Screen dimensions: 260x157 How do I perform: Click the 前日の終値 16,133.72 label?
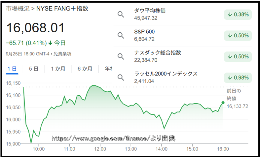pyautogui.click(x=237, y=98)
